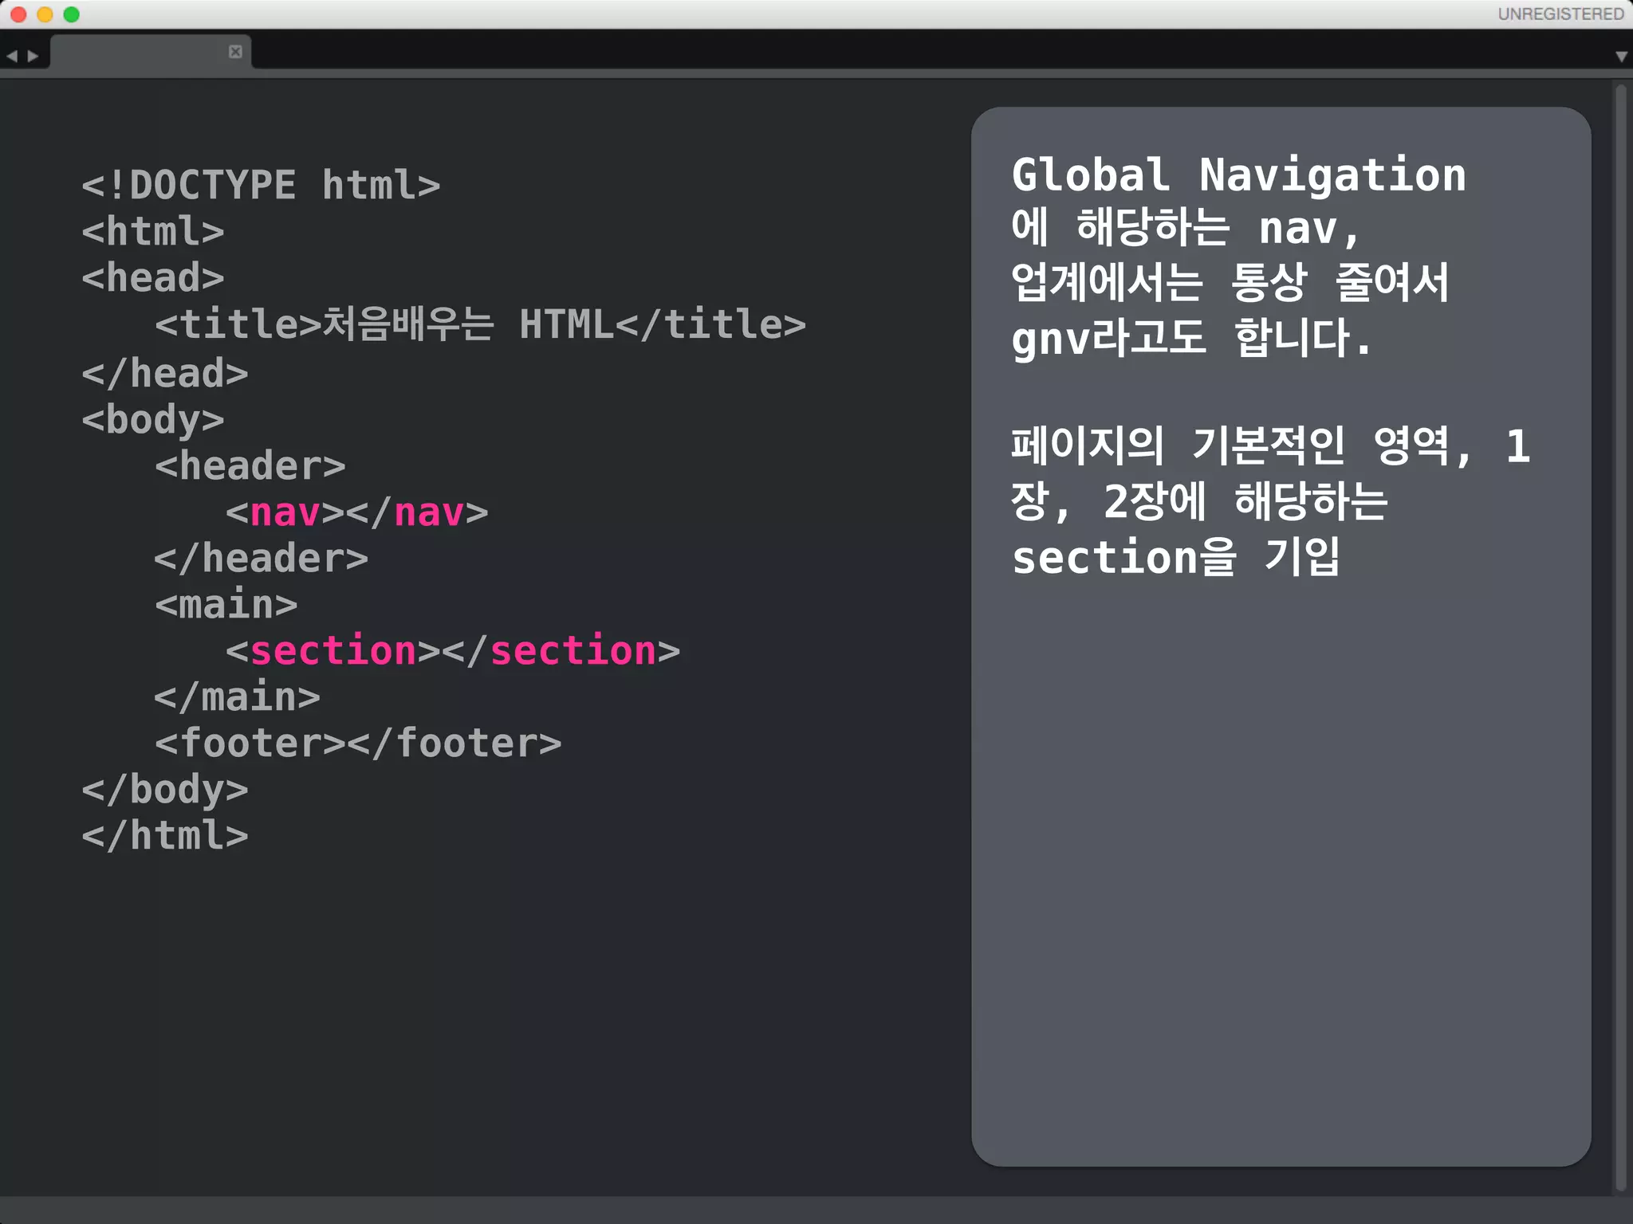Image resolution: width=1633 pixels, height=1224 pixels.
Task: Click the pink <section></section> line
Action: click(x=453, y=651)
